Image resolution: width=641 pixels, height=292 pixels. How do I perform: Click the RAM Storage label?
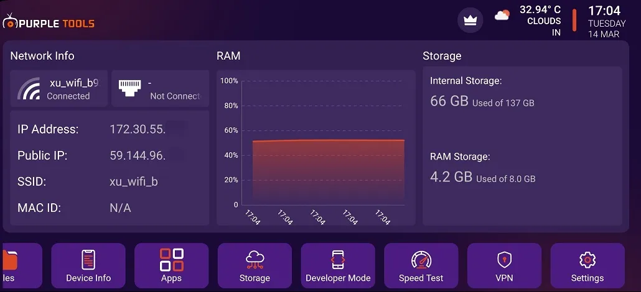coord(460,157)
